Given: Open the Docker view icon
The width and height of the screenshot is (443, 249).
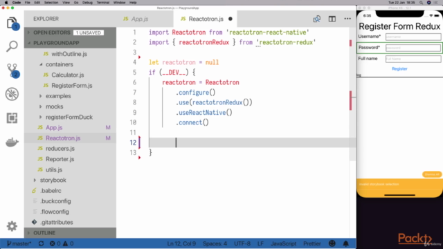Looking at the screenshot, I should pyautogui.click(x=12, y=142).
